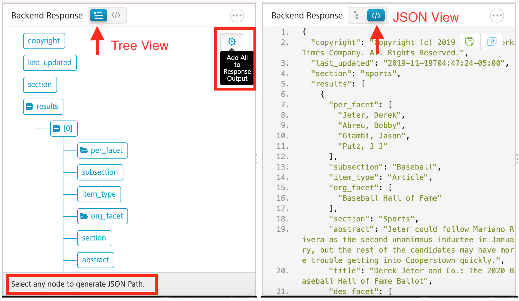Toggle the Tree View panel to JSON mode
Image resolution: width=519 pixels, height=301 pixels.
pos(116,16)
